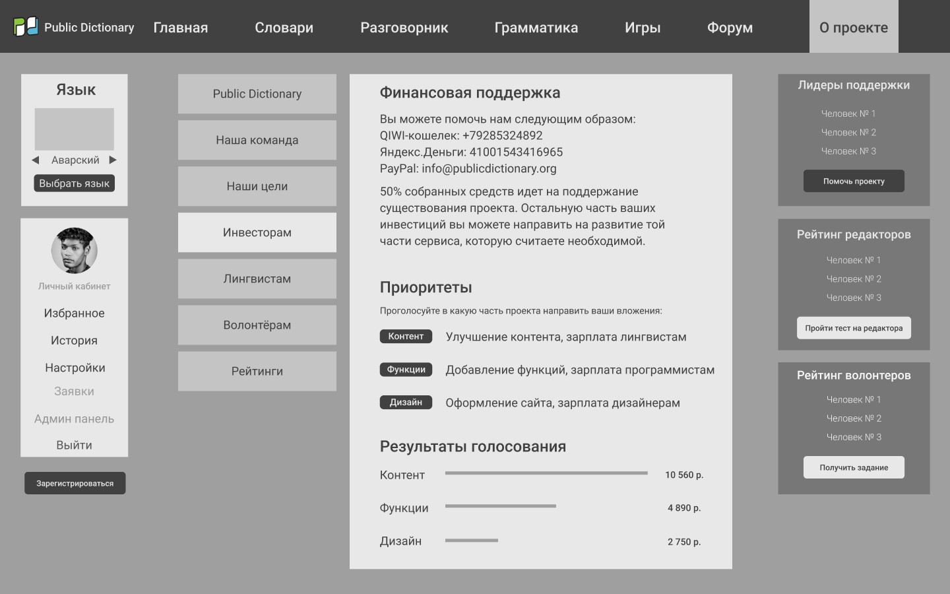
Task: Click the Рейтинг редакторов panel title
Action: (854, 234)
